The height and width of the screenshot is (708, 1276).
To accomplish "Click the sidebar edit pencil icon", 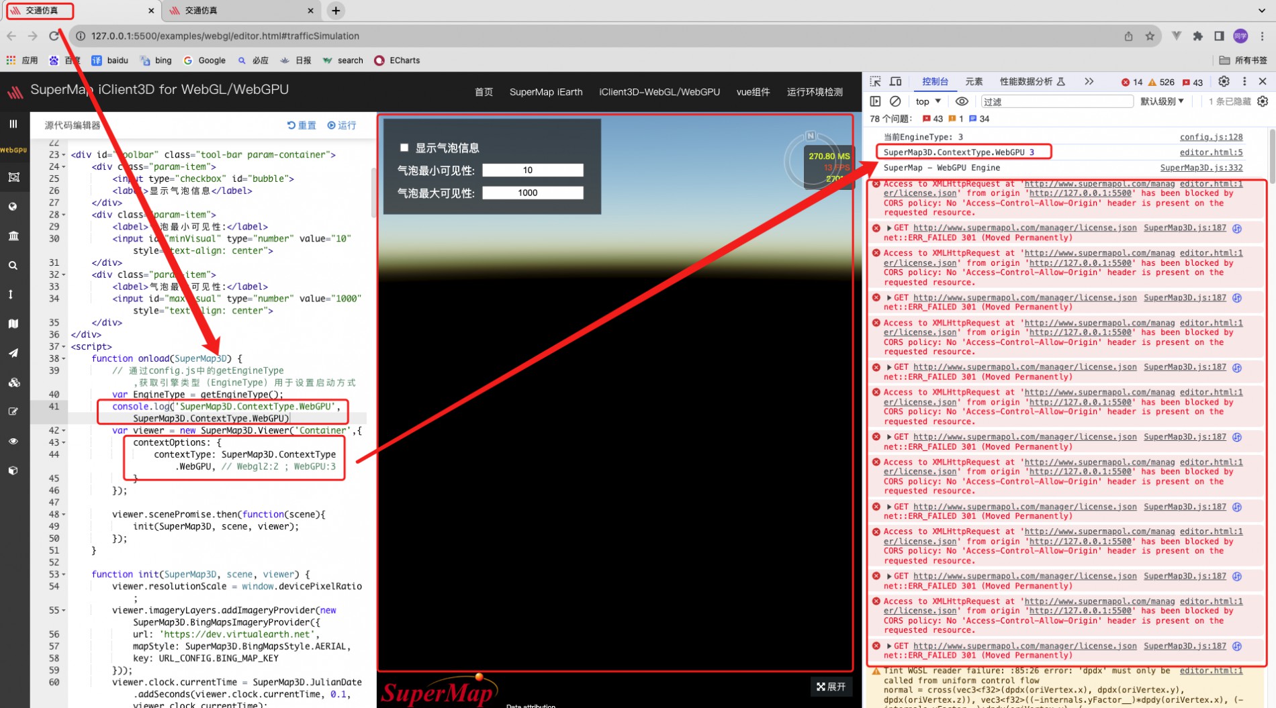I will click(x=13, y=411).
